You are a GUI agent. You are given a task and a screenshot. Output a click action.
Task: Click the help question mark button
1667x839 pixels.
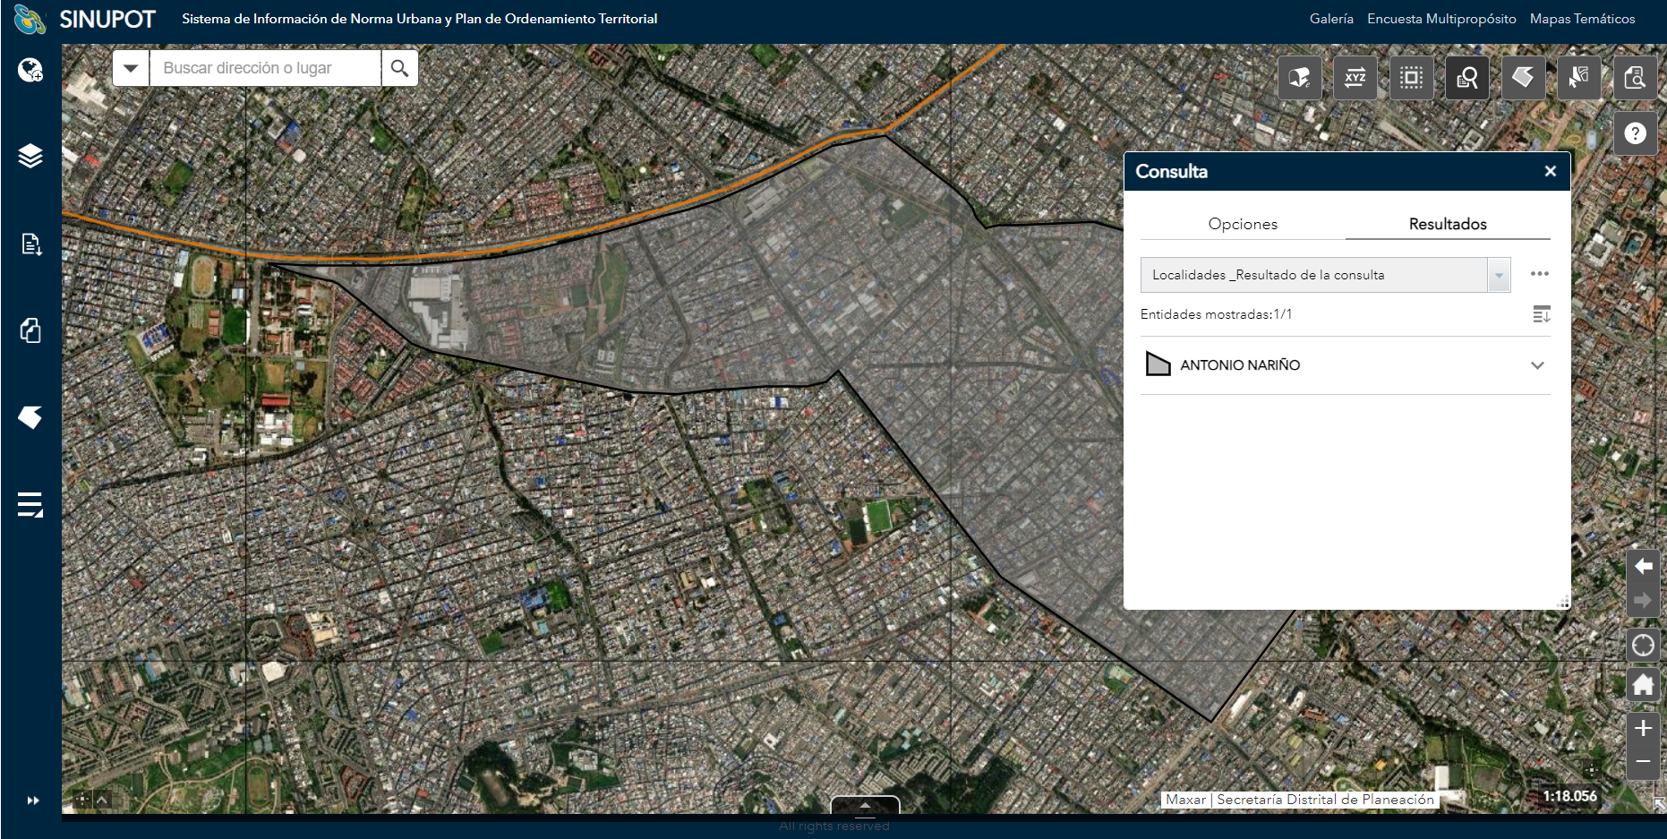tap(1635, 133)
